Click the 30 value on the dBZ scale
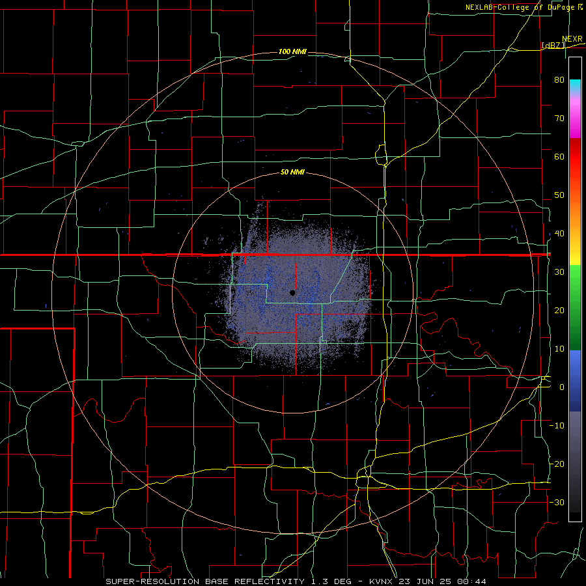 559,272
